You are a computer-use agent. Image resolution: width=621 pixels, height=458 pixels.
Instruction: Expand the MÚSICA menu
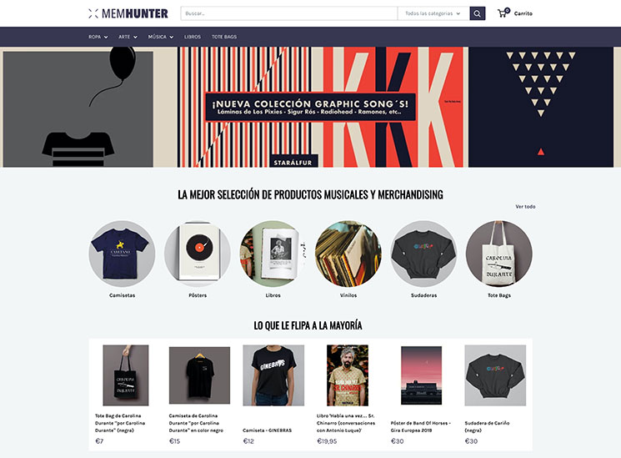161,37
